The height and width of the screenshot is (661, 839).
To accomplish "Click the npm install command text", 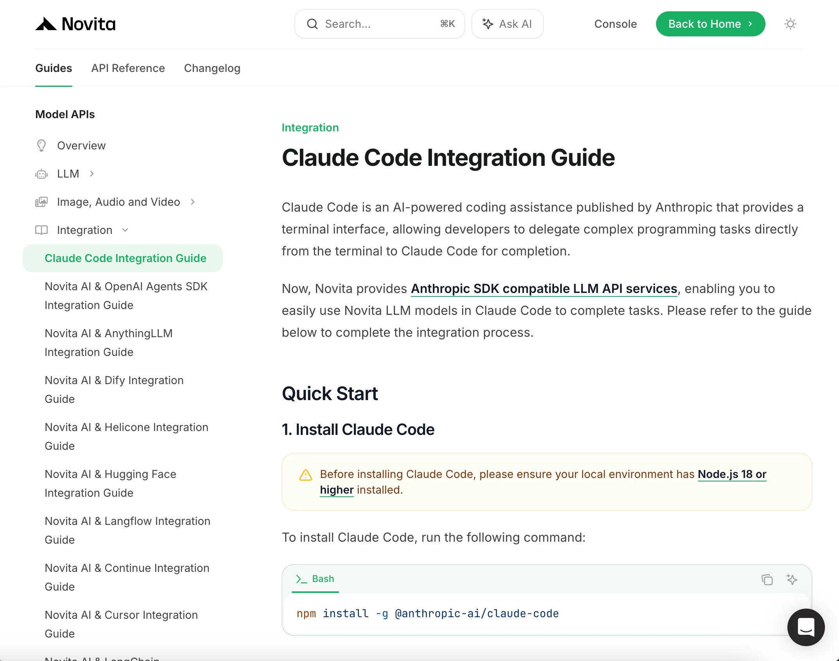I will [427, 613].
